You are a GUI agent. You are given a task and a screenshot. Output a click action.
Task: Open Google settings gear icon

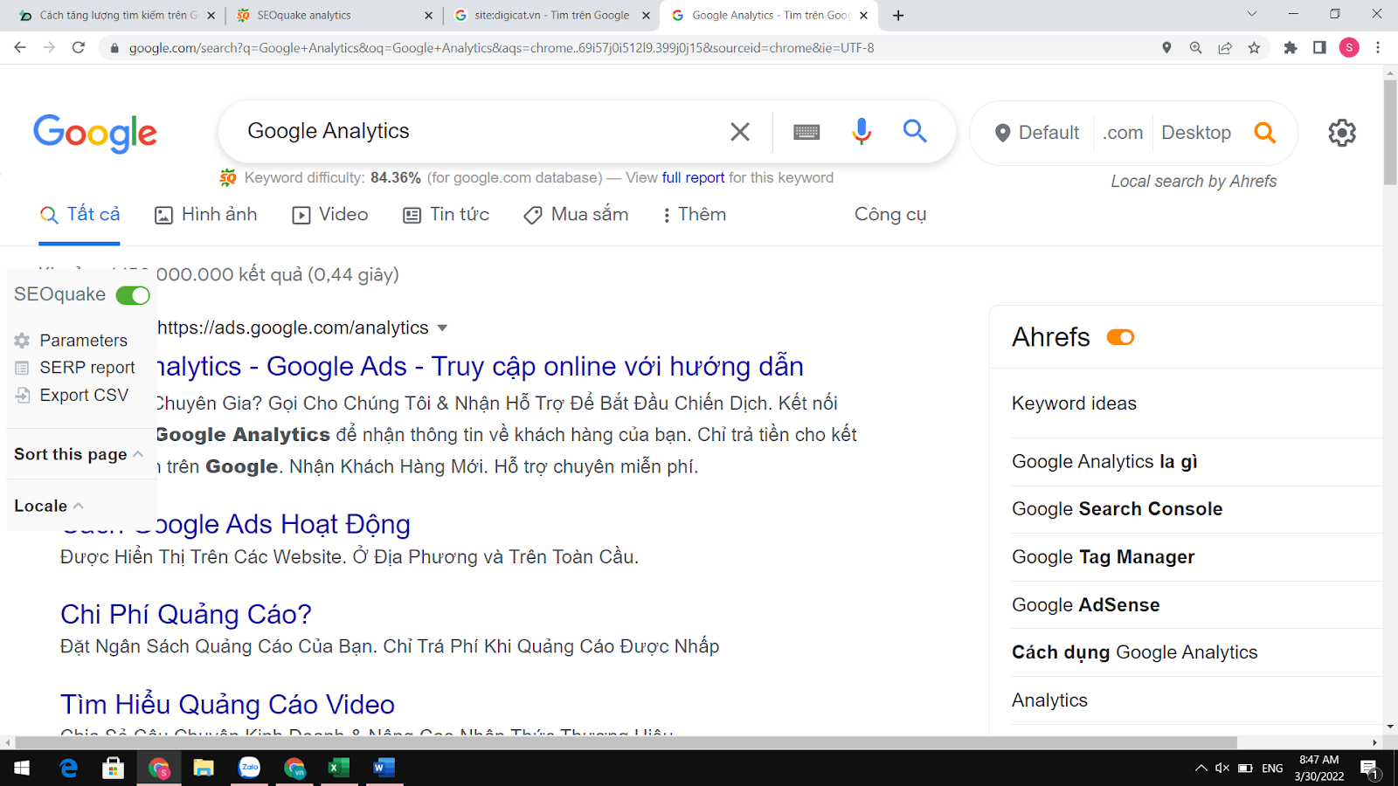pyautogui.click(x=1342, y=133)
